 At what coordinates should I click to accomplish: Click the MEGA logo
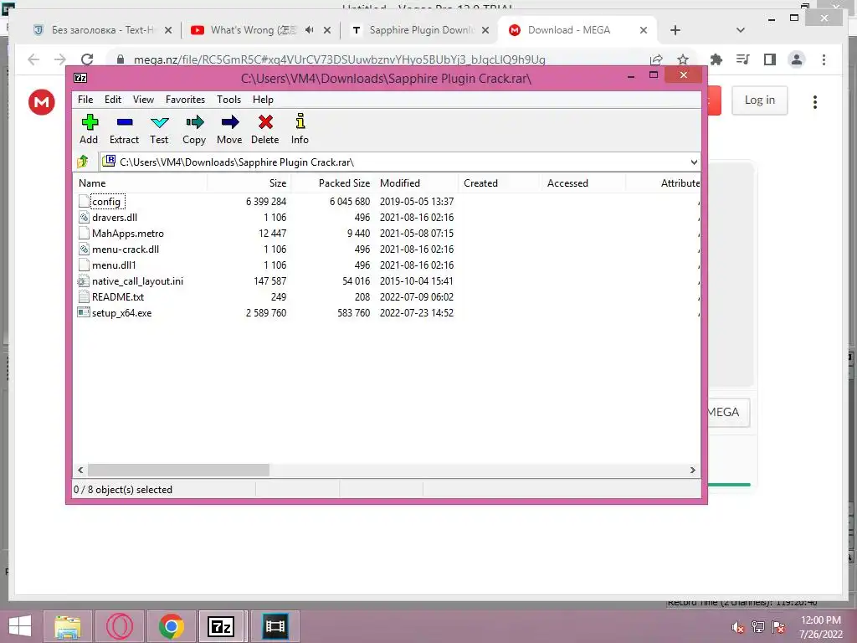[42, 101]
